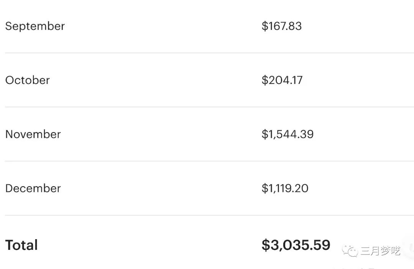Click the September amount $167.83
414x269 pixels.
click(282, 26)
